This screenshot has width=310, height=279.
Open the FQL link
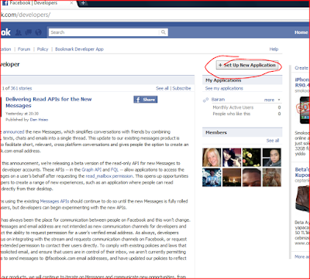(x=115, y=170)
